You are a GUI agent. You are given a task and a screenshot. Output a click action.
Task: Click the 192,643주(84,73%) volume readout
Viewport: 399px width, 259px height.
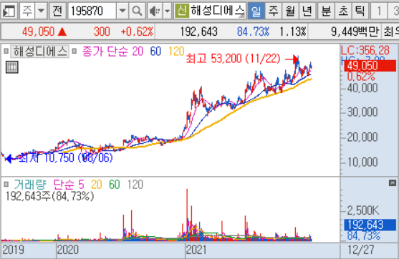[x=50, y=196]
